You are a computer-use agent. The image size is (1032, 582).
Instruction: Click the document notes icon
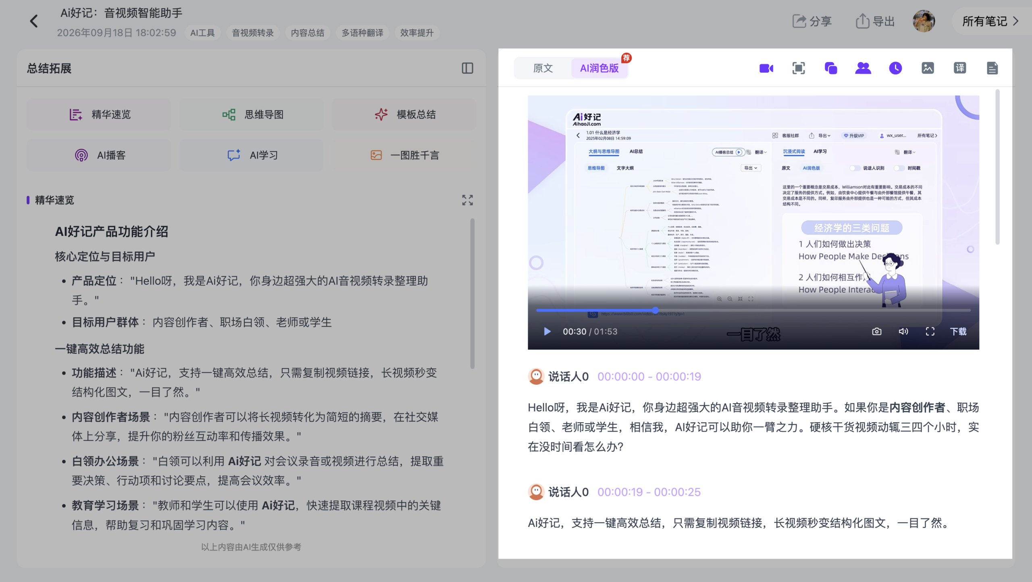[992, 68]
